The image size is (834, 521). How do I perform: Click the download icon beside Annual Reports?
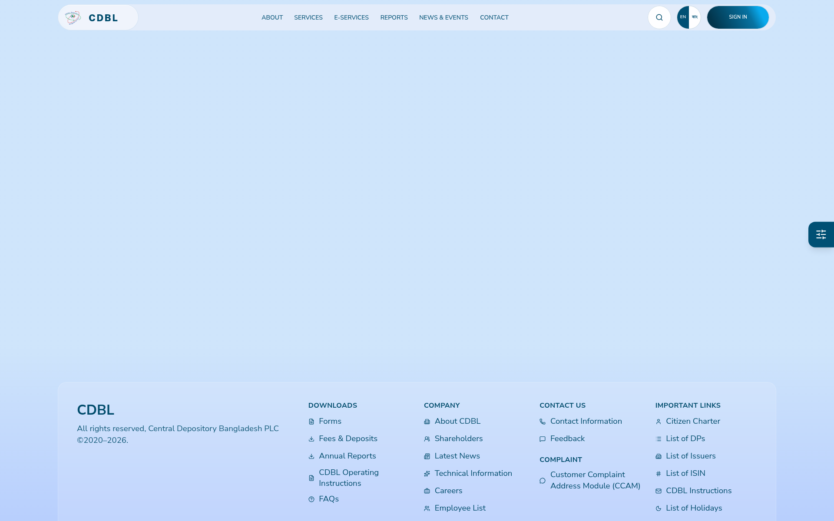(311, 456)
